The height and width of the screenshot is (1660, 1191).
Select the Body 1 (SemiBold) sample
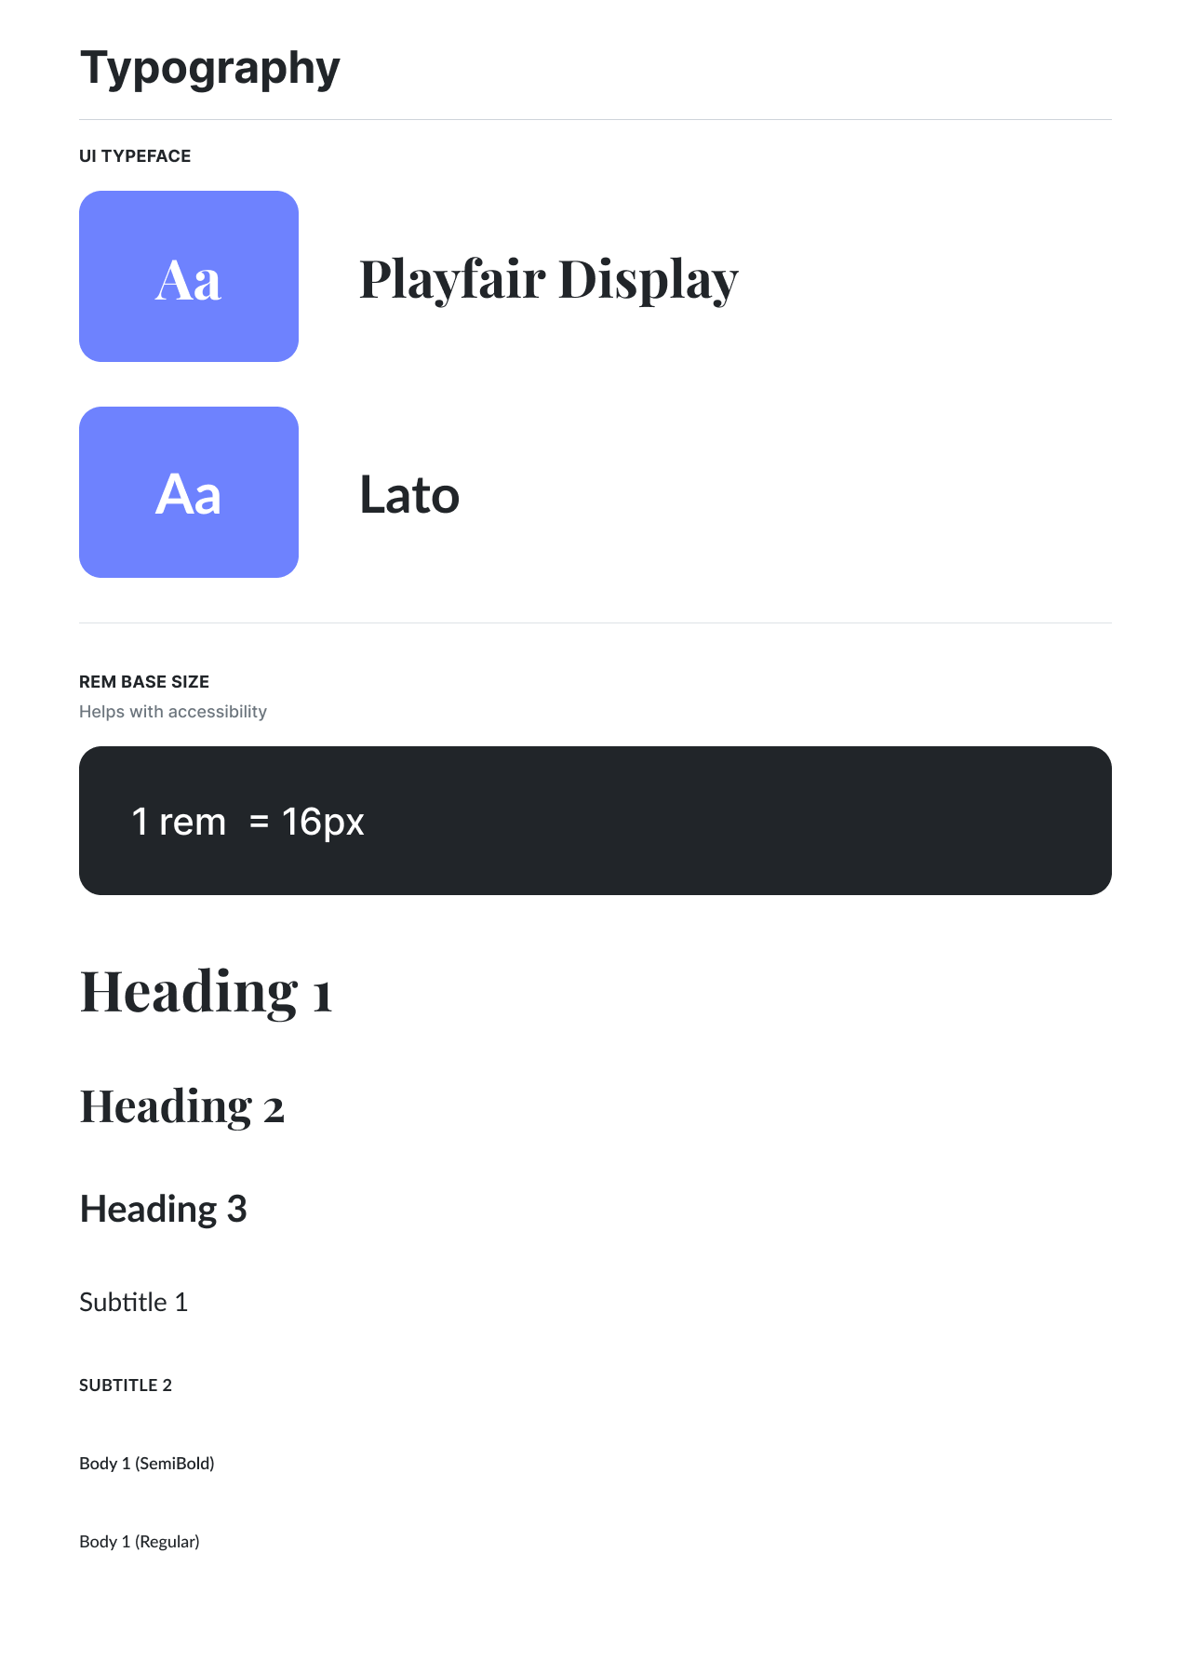tap(147, 1464)
